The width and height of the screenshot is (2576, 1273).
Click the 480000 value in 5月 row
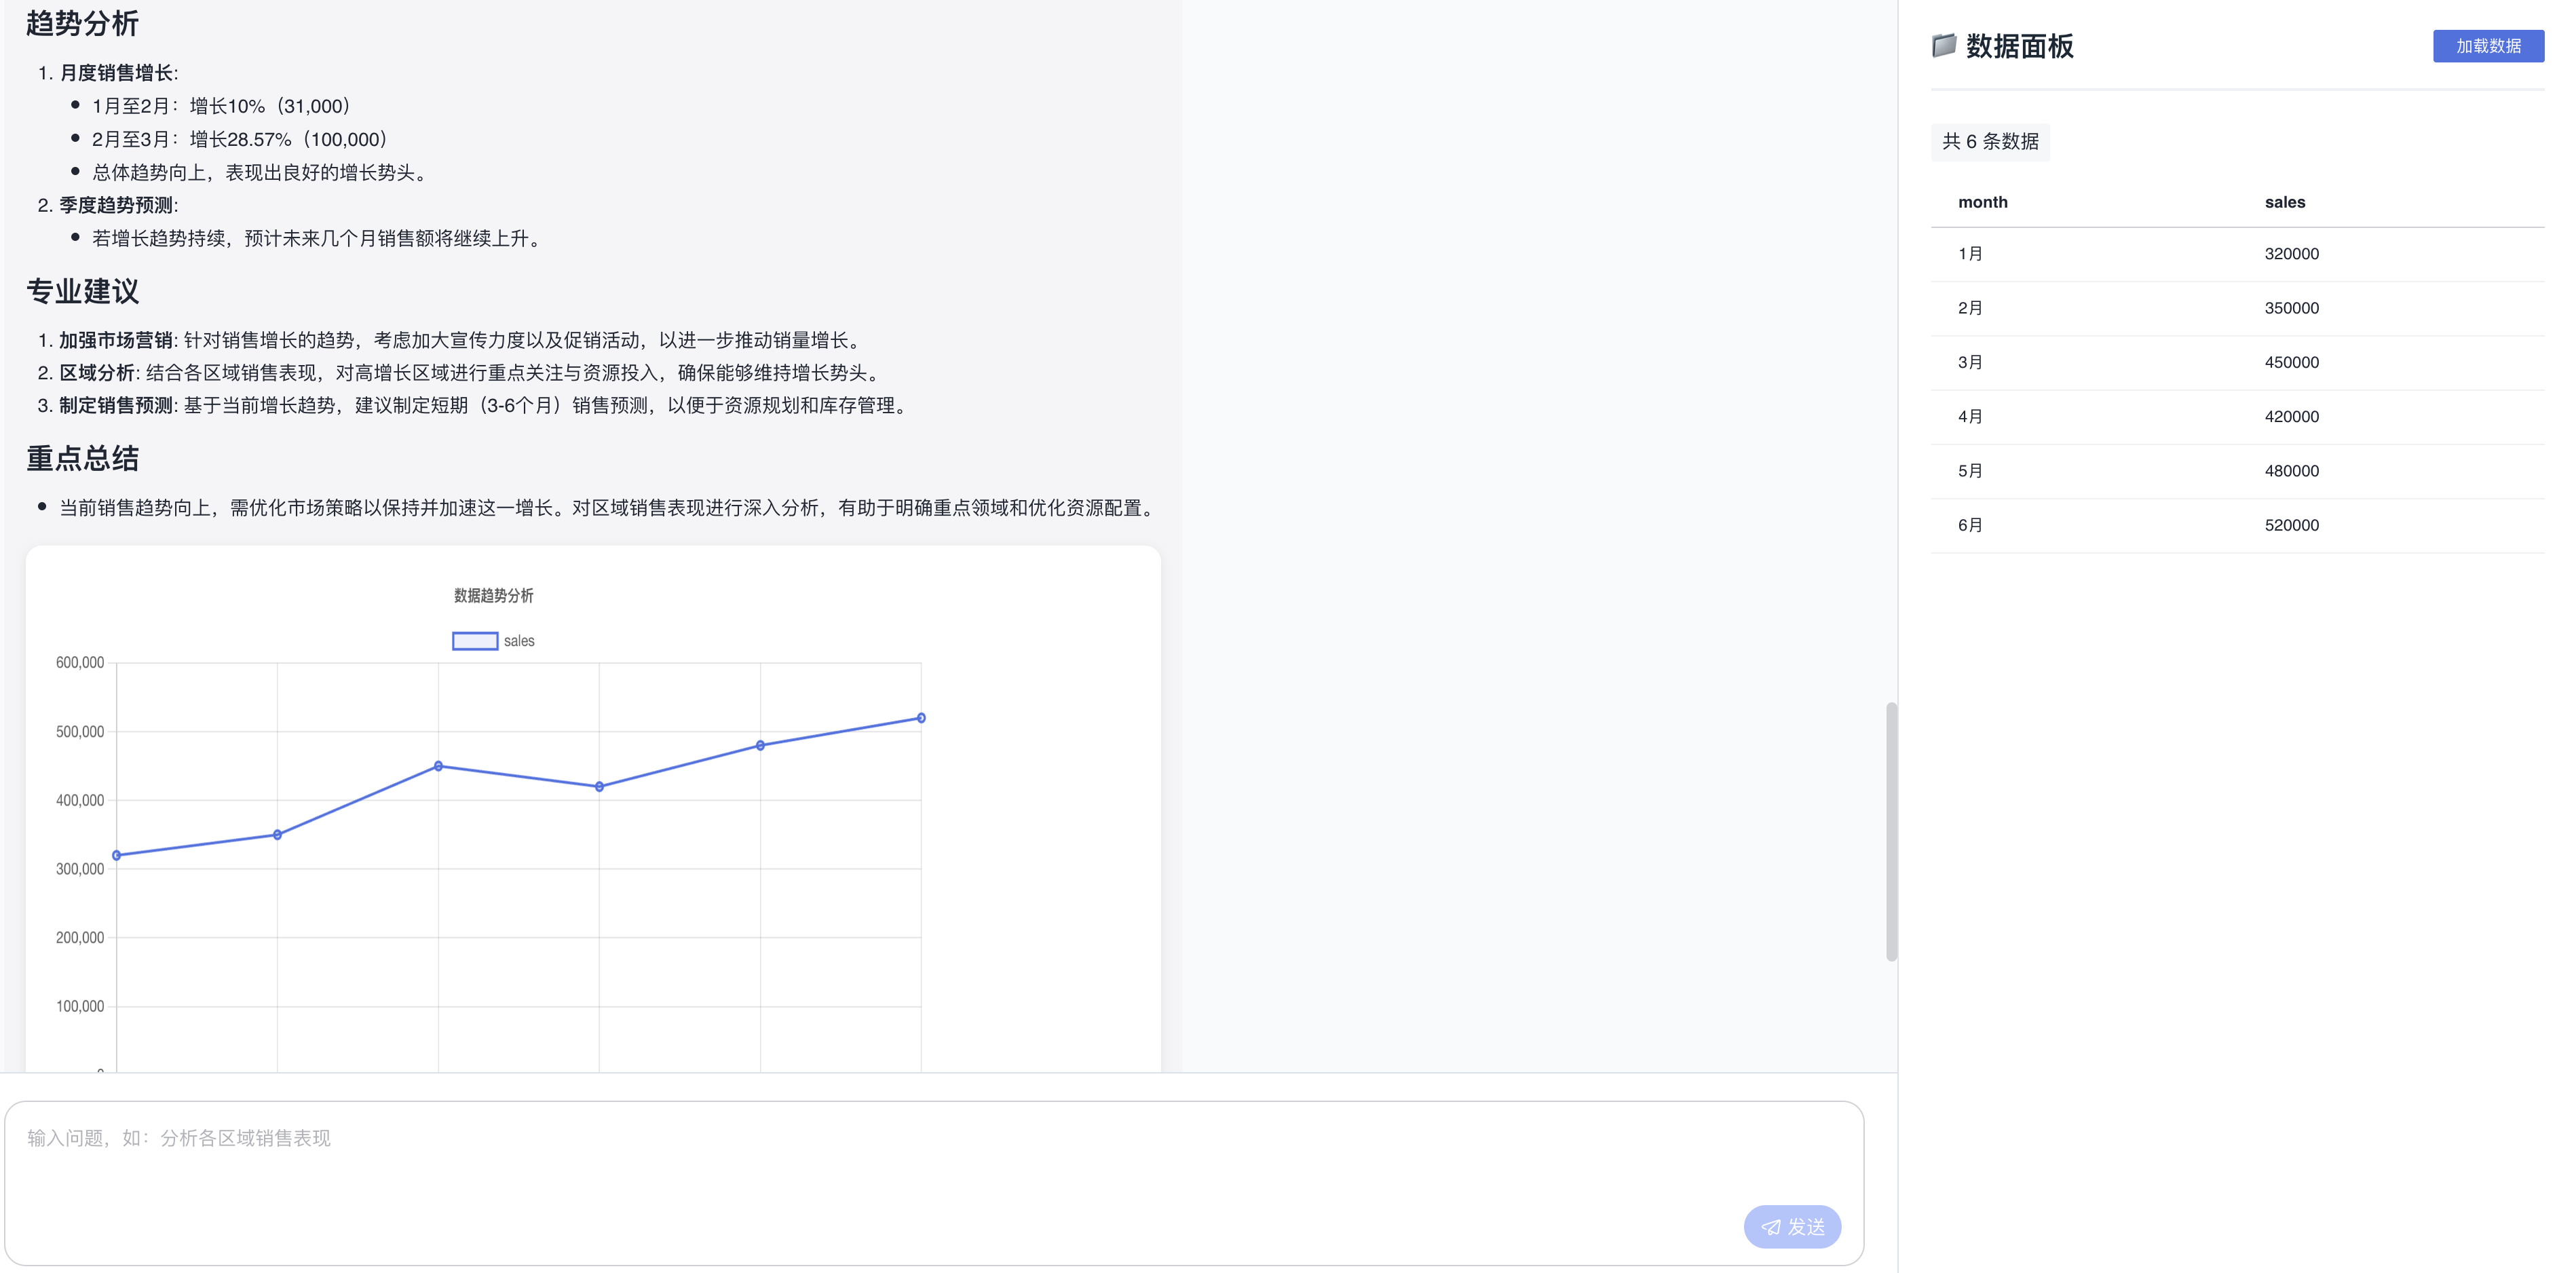[x=2291, y=471]
